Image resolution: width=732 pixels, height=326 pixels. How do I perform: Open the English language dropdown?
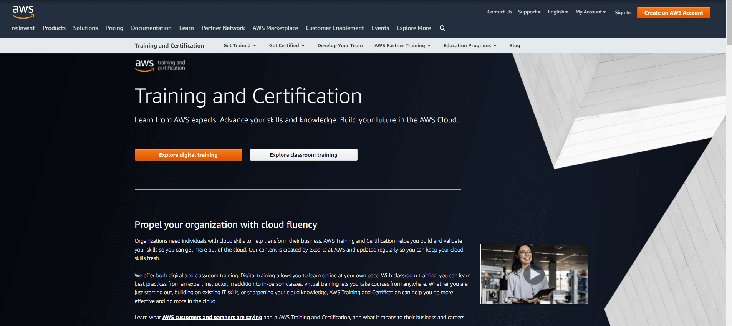[x=558, y=12]
